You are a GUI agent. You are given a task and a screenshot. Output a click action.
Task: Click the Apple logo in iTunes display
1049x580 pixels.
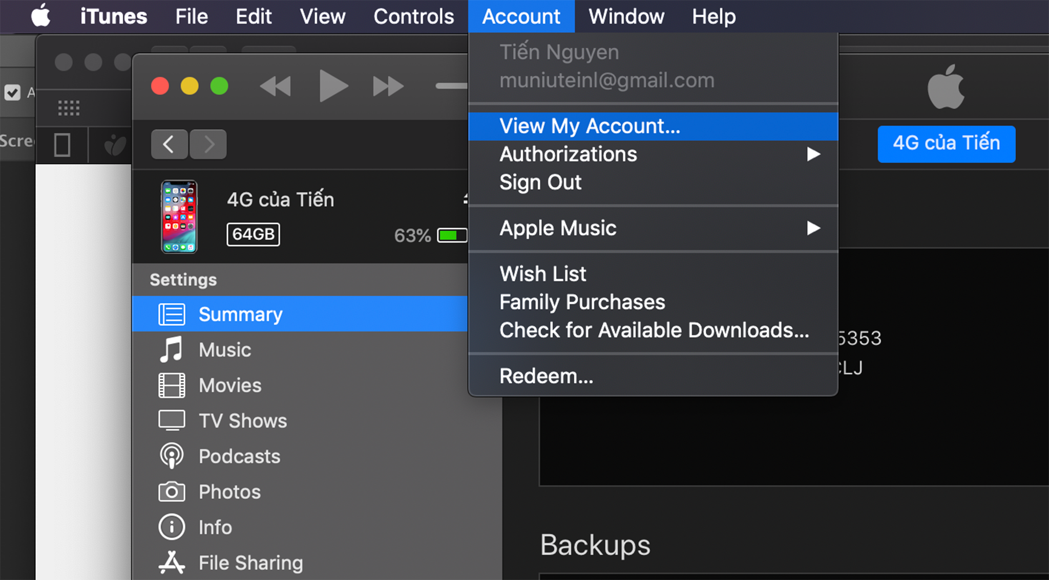946,86
